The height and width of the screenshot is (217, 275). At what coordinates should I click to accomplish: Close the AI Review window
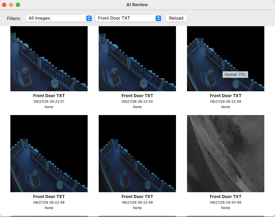pyautogui.click(x=4, y=5)
